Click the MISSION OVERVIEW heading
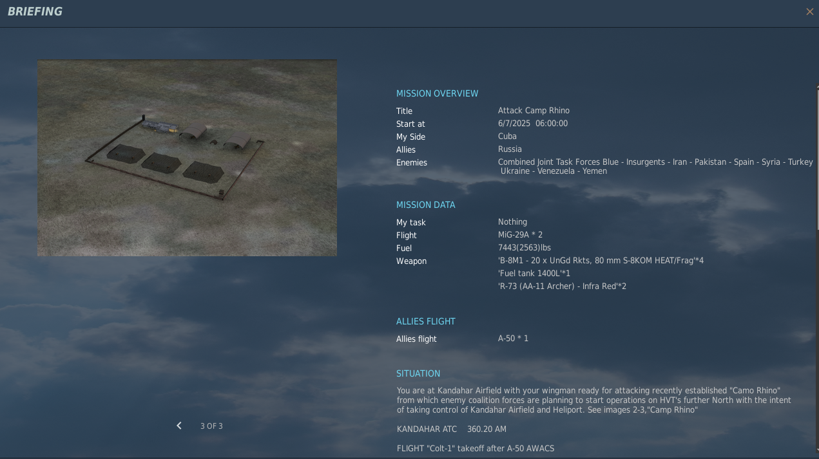This screenshot has height=459, width=819. click(x=437, y=93)
